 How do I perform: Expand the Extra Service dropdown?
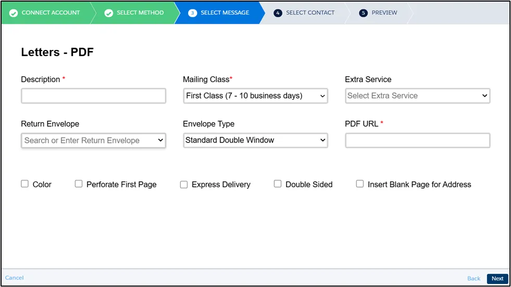point(417,96)
